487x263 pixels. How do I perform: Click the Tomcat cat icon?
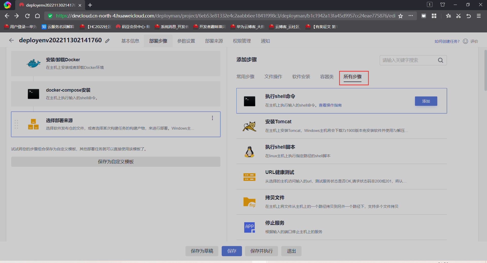click(x=249, y=126)
